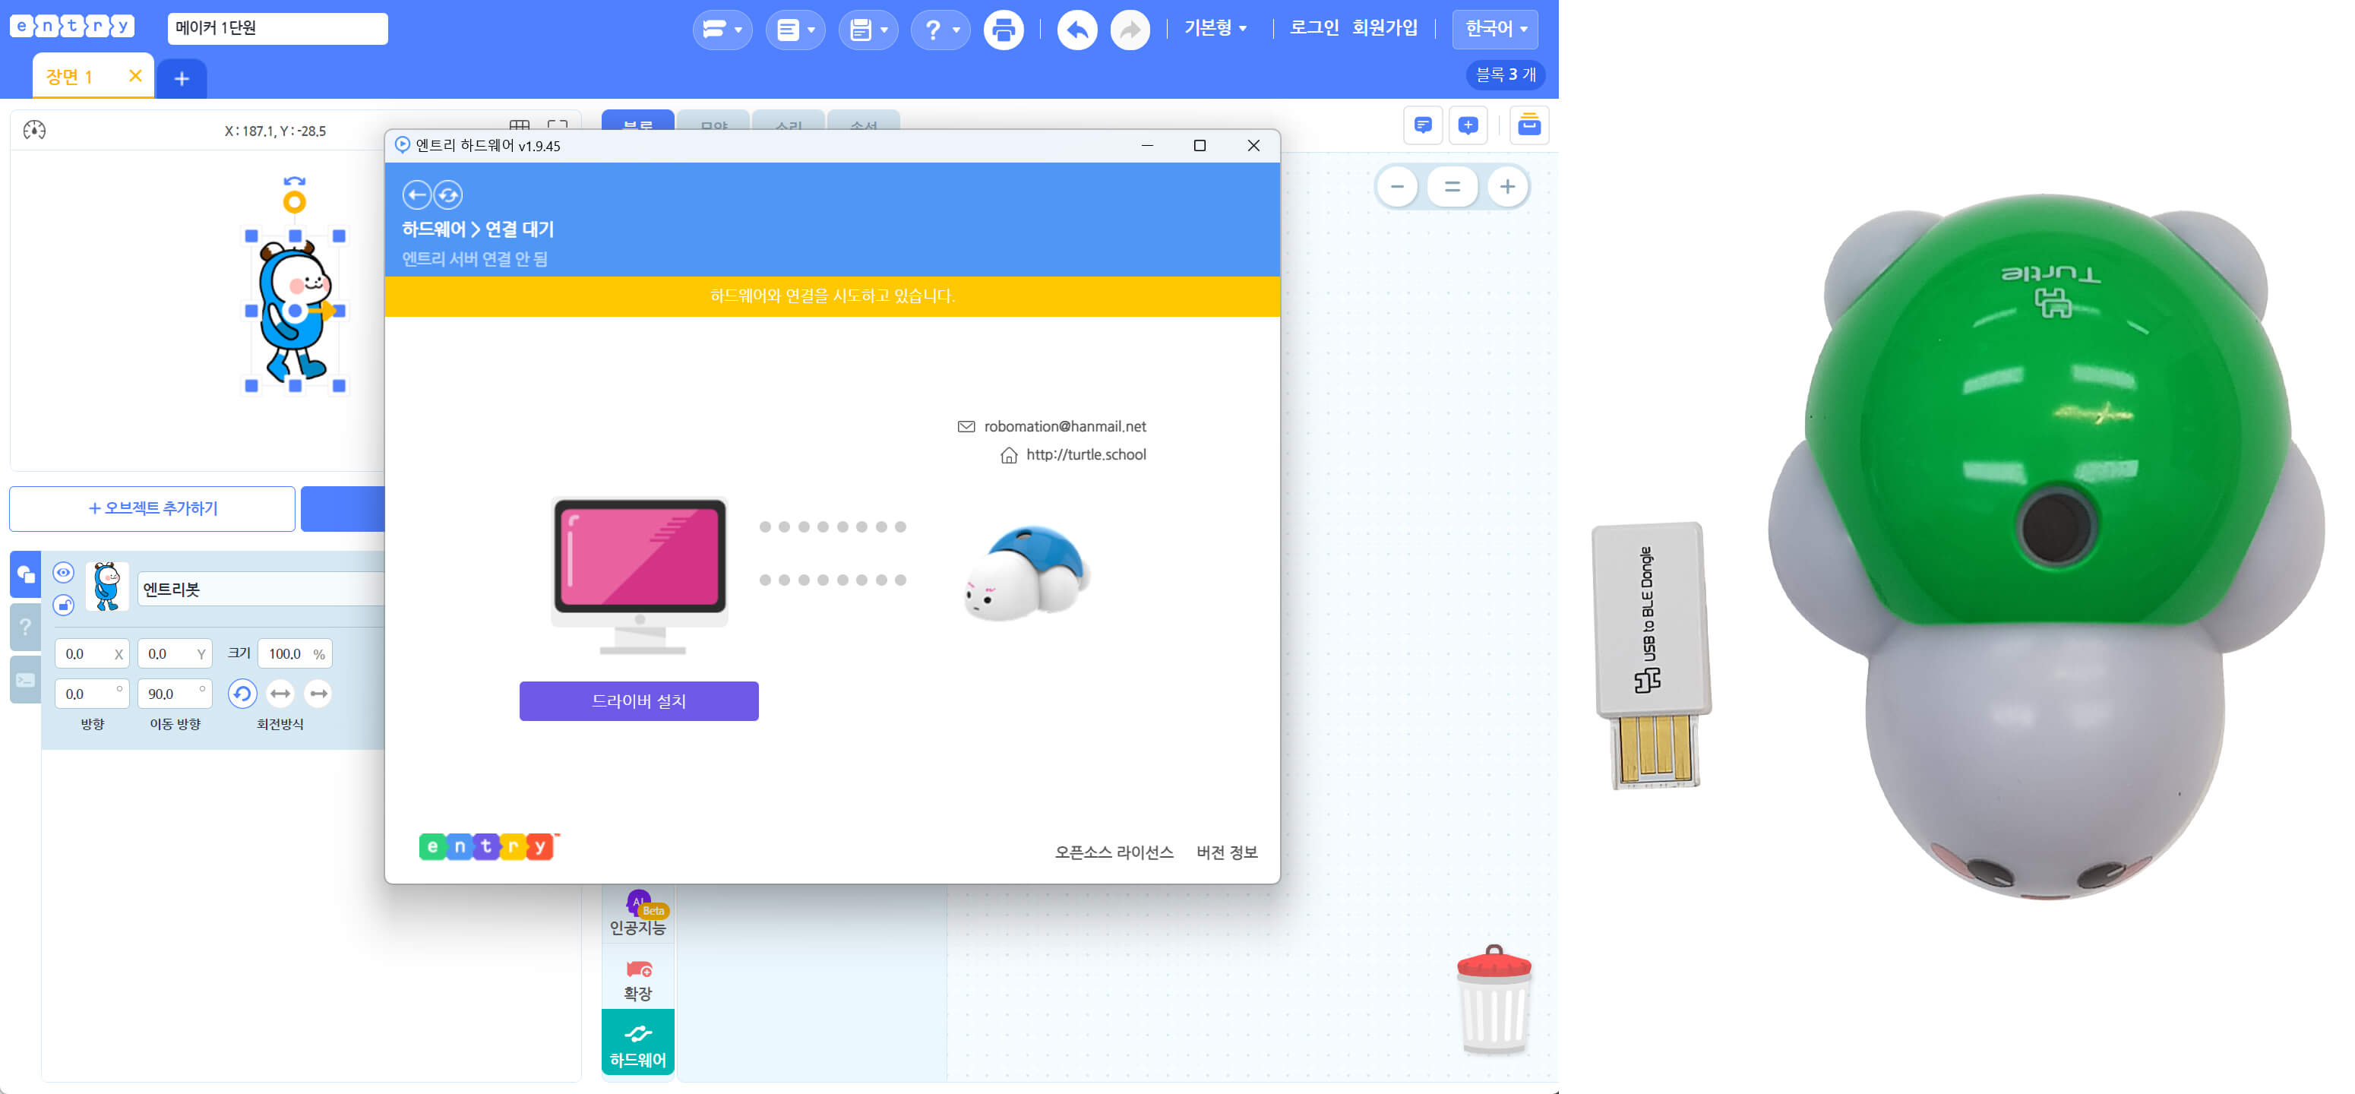Toggle the 엔트리봇 lock icon
2355x1094 pixels.
[x=63, y=605]
